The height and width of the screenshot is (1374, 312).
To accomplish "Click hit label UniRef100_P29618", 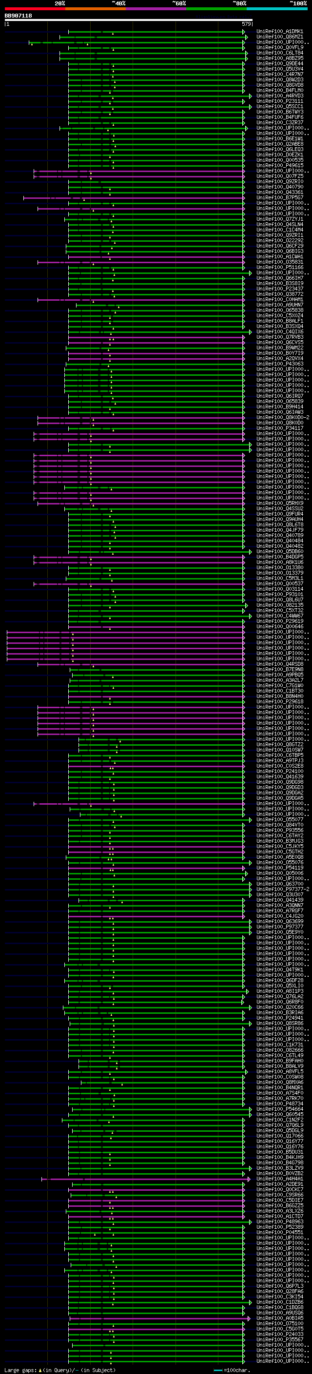I will [280, 702].
